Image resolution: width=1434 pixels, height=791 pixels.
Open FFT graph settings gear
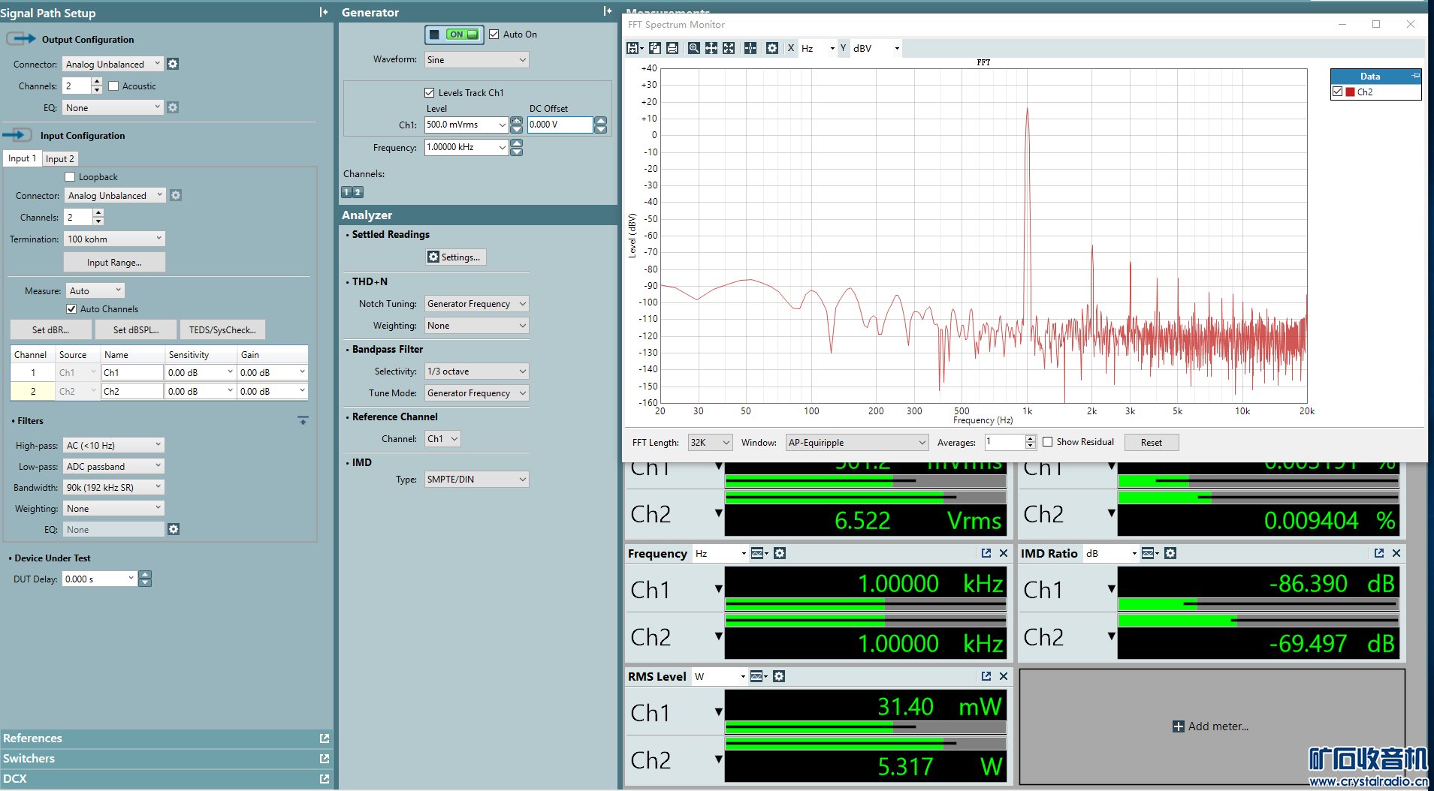coord(772,48)
